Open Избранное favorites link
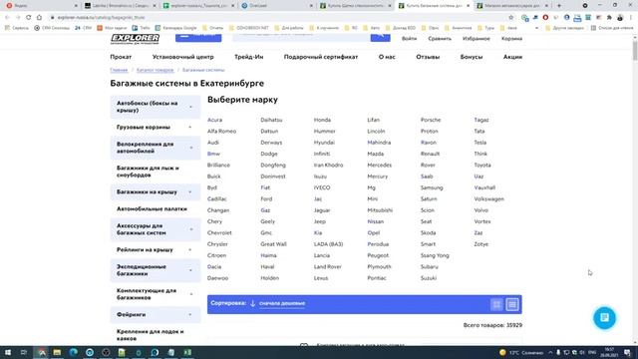Screen dimensions: 638x359 (x=477, y=39)
